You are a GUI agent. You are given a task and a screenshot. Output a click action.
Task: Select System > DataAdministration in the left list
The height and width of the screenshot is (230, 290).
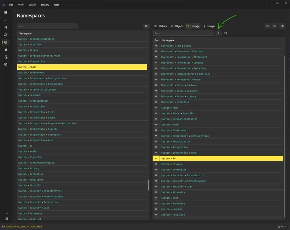(82, 39)
